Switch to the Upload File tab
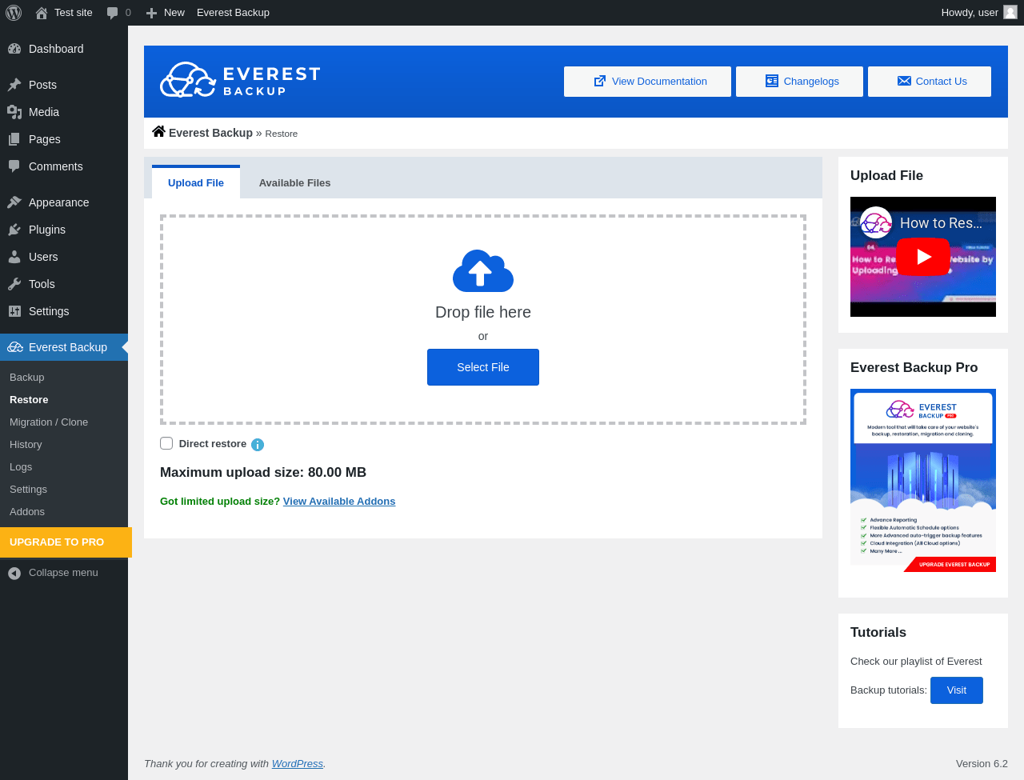This screenshot has height=780, width=1024. tap(196, 182)
